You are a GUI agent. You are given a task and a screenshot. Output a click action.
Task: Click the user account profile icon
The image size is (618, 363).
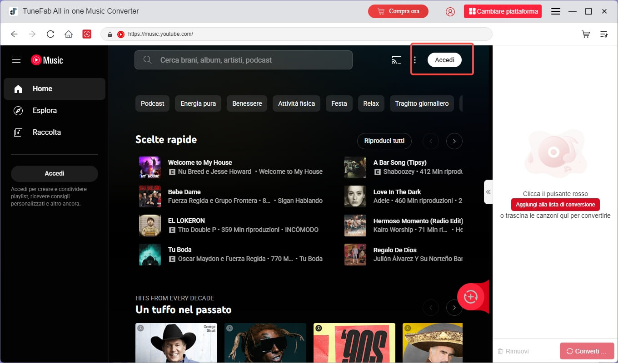(x=450, y=11)
